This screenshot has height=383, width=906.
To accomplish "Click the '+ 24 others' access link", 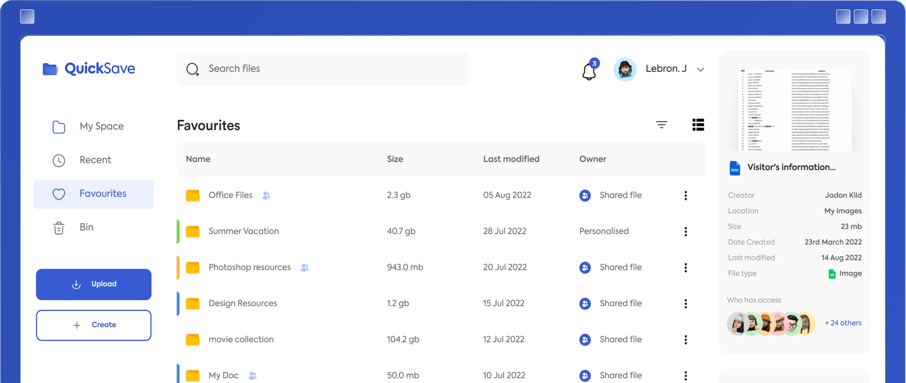I will 843,323.
